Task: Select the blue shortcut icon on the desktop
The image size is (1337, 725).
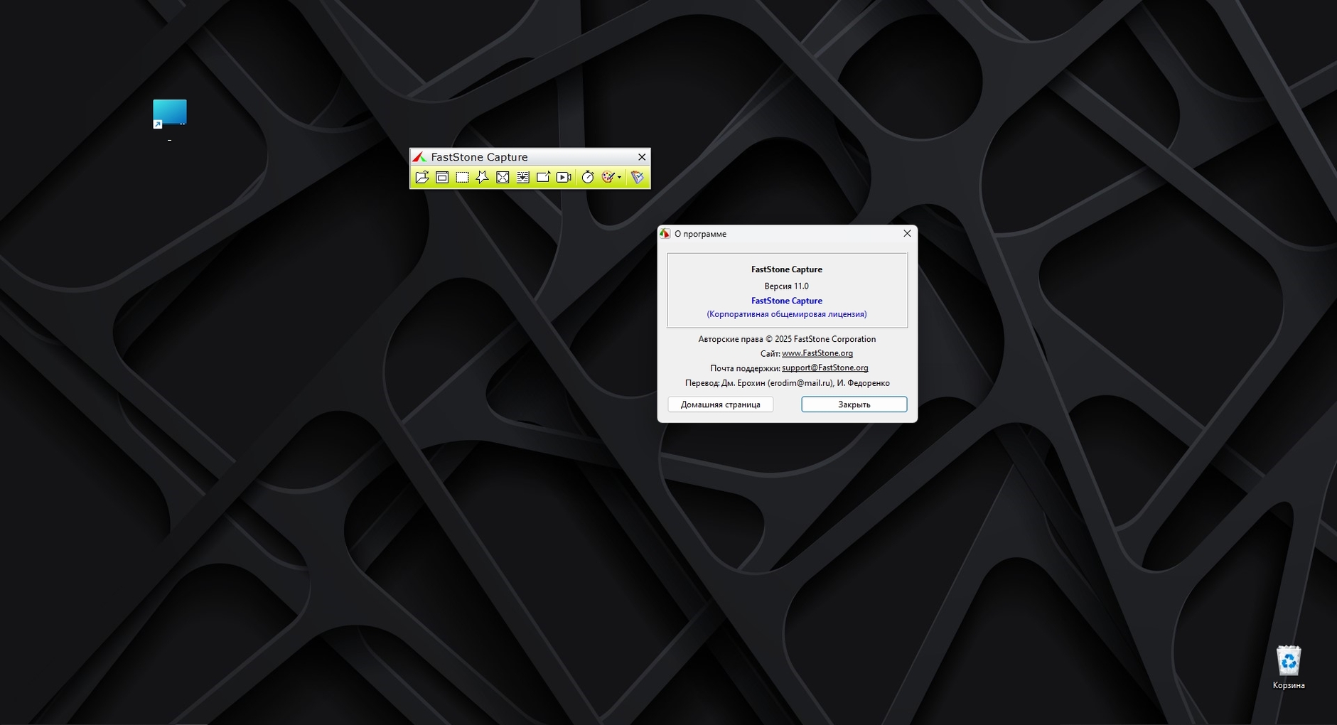Action: click(x=170, y=114)
